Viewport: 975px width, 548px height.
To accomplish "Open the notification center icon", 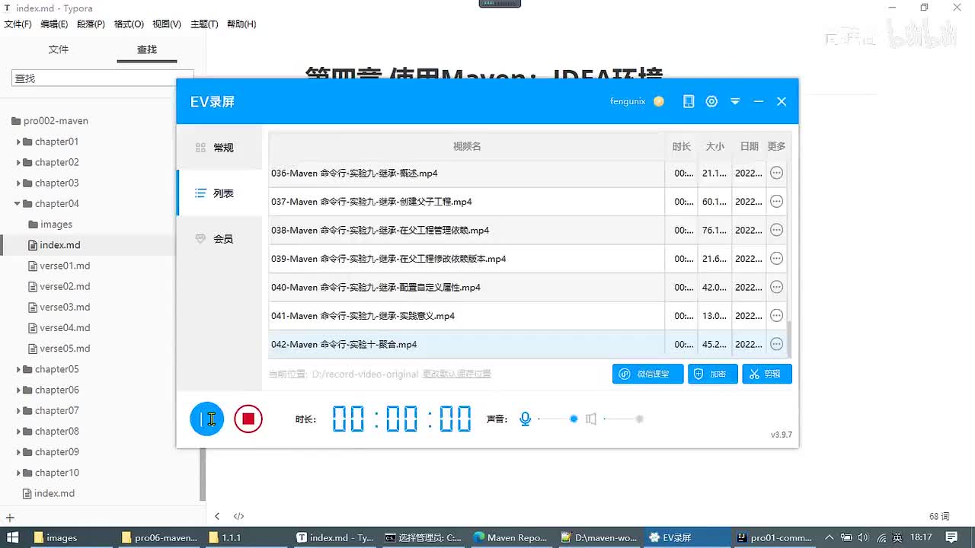I will tap(951, 537).
